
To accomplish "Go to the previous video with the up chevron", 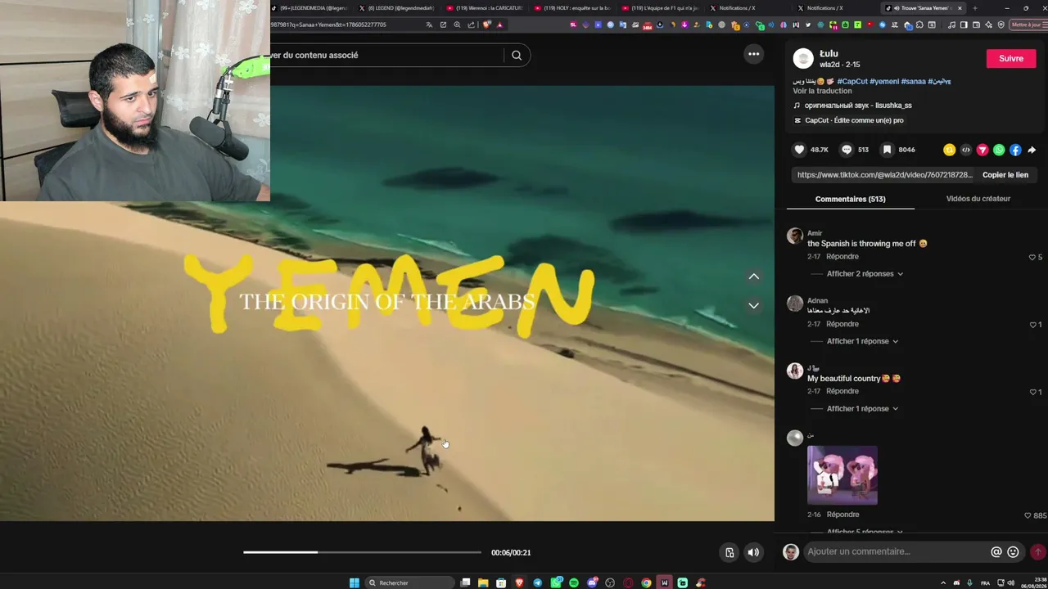I will [753, 277].
